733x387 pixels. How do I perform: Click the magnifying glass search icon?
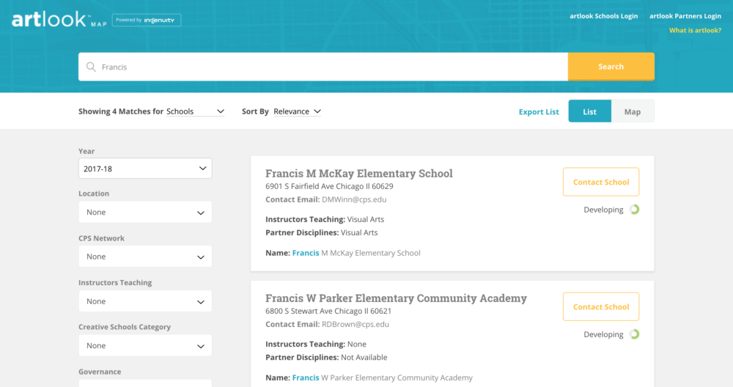(x=91, y=67)
